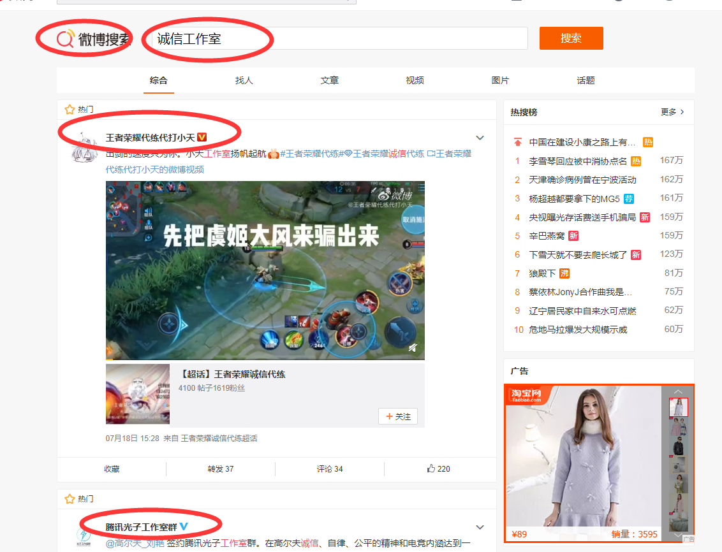Viewport: 722px width, 552px height.
Task: Click 转发 37 on the first post
Action: coord(221,468)
